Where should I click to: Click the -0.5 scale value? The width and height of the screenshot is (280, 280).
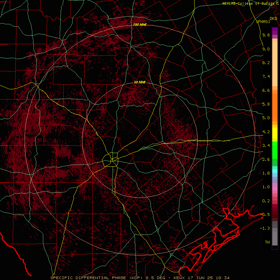coord(265,215)
